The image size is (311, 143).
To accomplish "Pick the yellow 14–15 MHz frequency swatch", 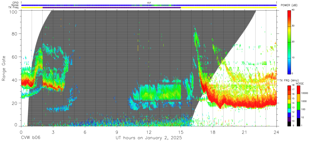I will pyautogui.click(x=289, y=101).
